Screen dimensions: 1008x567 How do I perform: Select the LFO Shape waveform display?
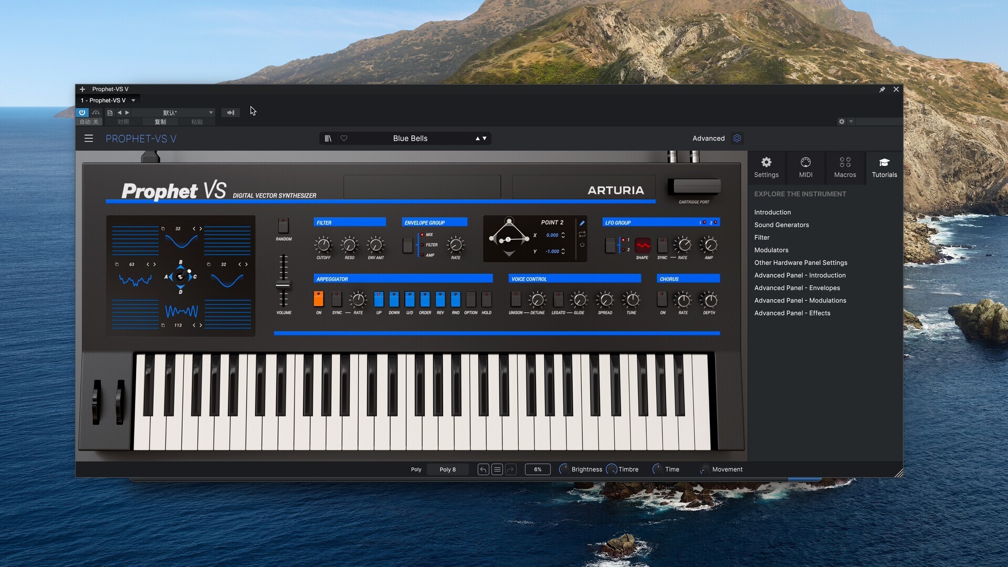click(x=643, y=245)
